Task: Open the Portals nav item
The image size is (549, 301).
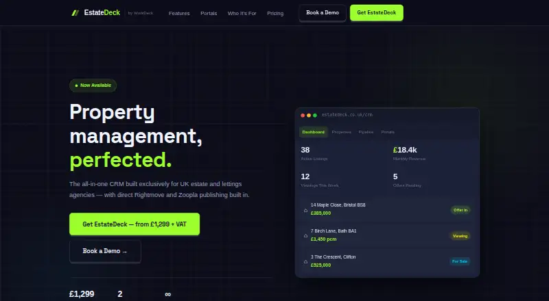Action: pyautogui.click(x=209, y=13)
